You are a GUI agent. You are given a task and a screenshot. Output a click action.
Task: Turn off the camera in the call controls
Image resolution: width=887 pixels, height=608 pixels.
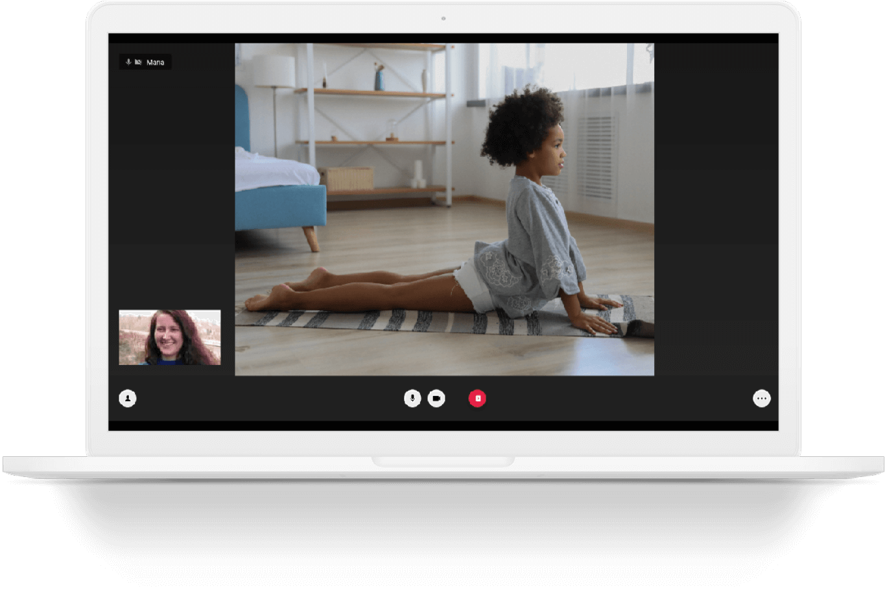[x=436, y=398]
